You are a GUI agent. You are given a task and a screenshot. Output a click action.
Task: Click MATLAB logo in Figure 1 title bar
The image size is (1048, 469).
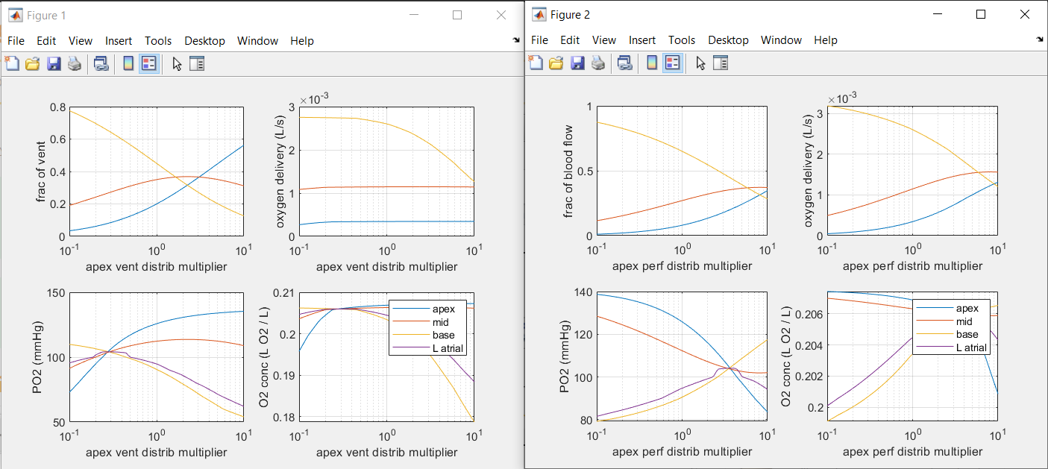click(15, 15)
